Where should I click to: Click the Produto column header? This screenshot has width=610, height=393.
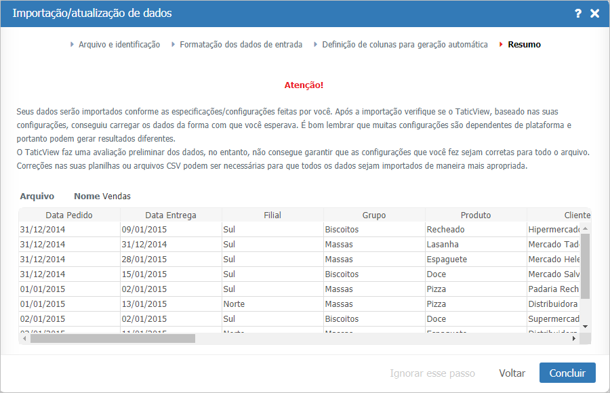[x=476, y=215]
